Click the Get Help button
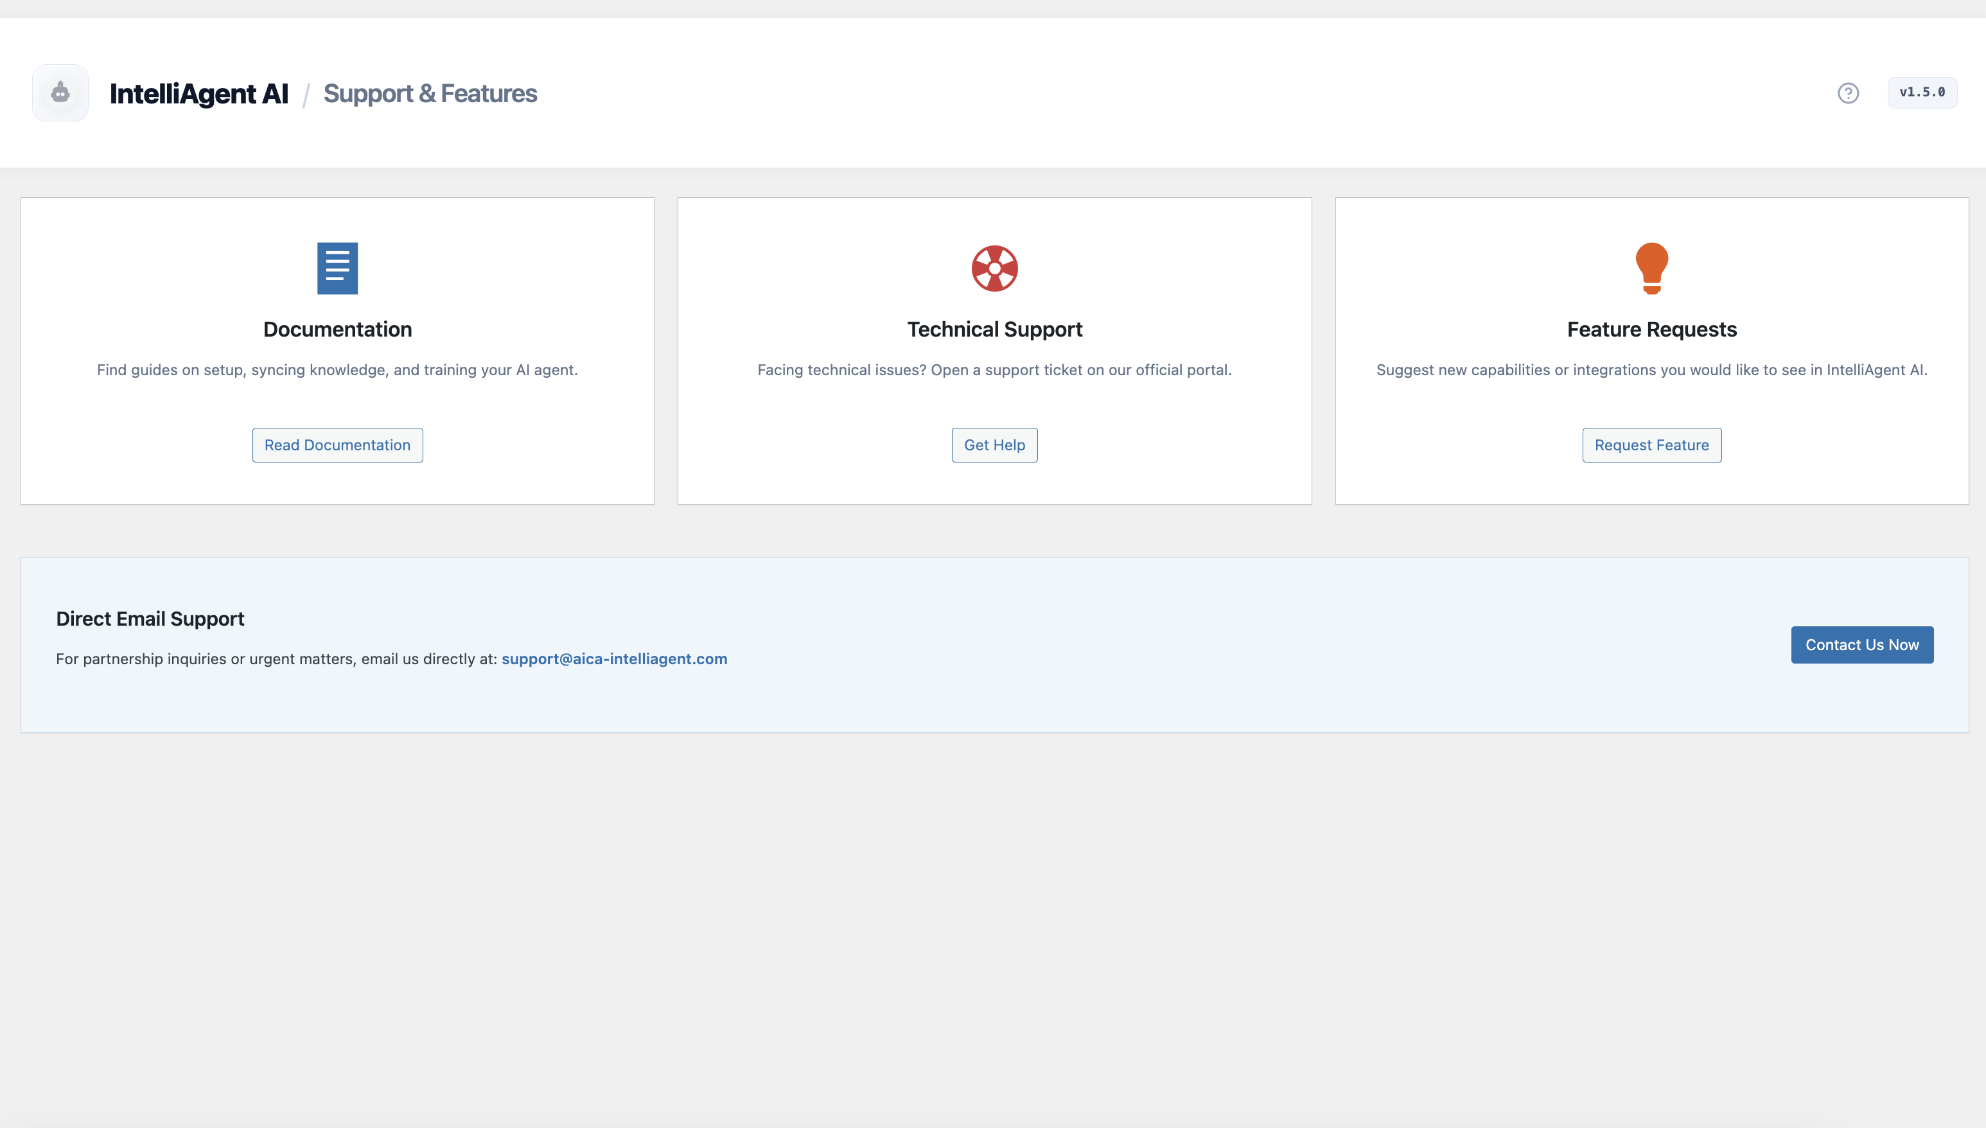 pos(994,445)
